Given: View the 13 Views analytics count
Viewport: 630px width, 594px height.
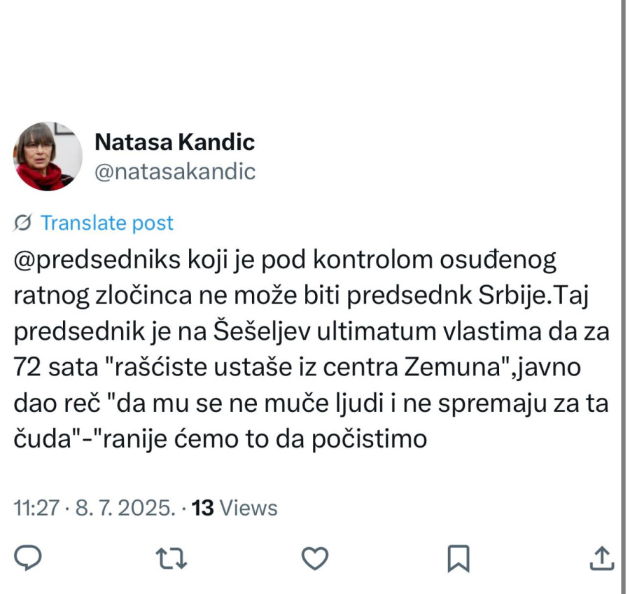Looking at the screenshot, I should point(234,508).
